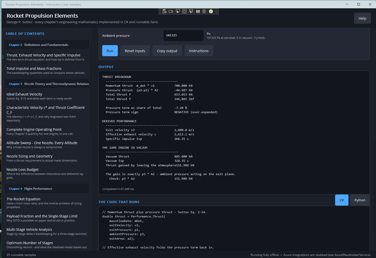Open Characteristic Velocity c* and Thrust Coefficient

pos(47,114)
